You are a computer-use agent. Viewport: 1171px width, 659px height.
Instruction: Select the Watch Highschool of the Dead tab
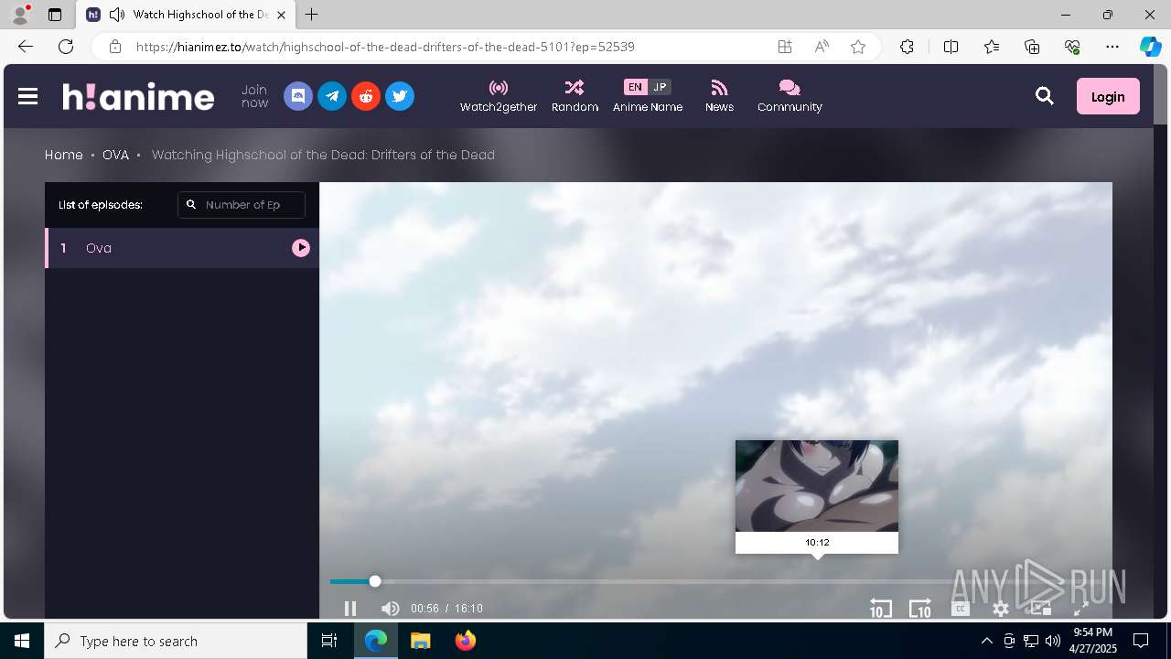click(x=186, y=15)
